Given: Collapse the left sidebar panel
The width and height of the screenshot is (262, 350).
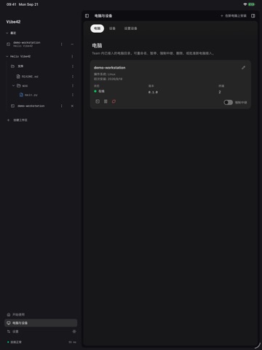Looking at the screenshot, I should 87,16.
